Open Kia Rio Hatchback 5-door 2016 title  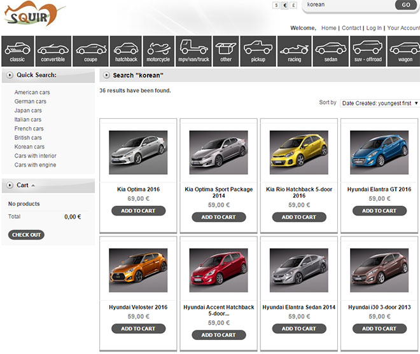tap(299, 193)
